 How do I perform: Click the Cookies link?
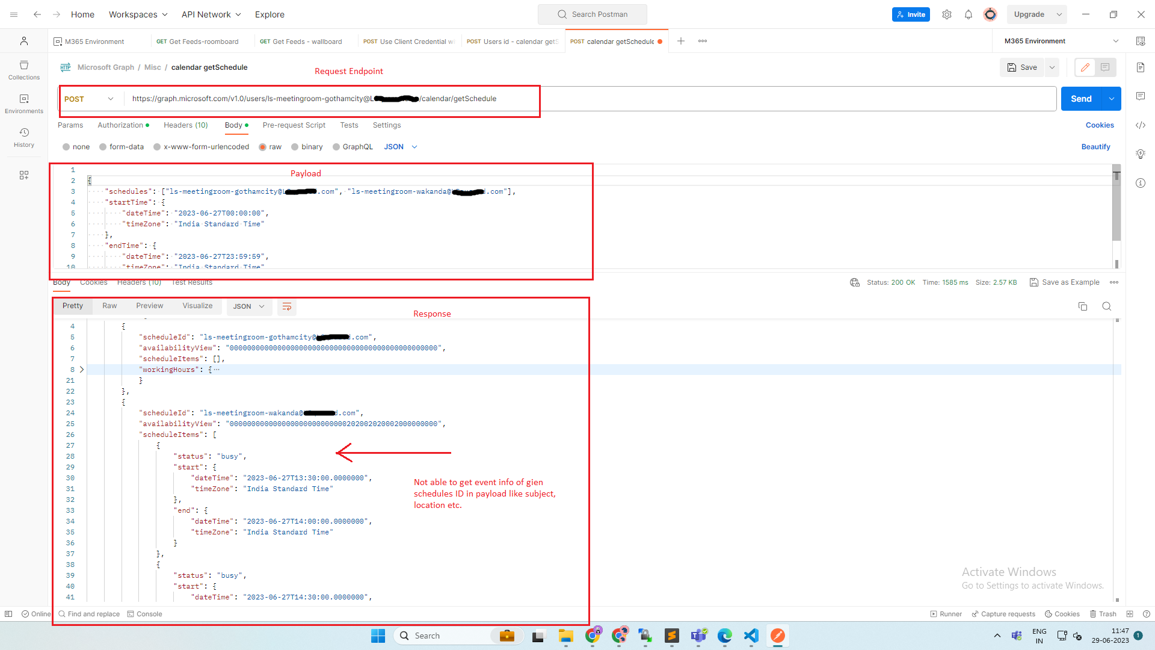(x=1100, y=125)
